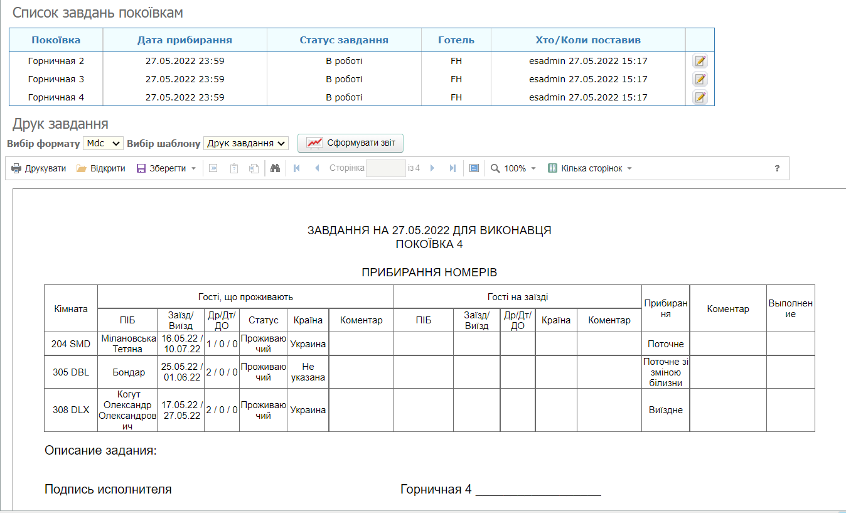Go to previous report page
The height and width of the screenshot is (513, 846).
317,168
